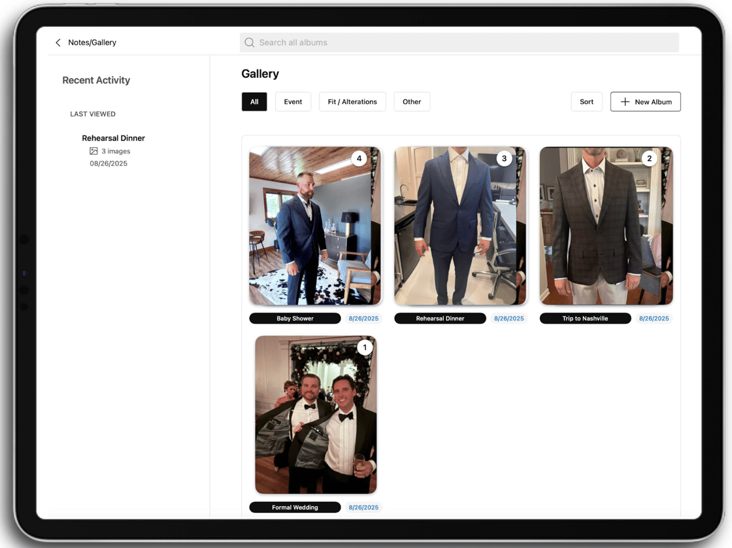Select the All filter tab
This screenshot has width=732, height=548.
254,102
